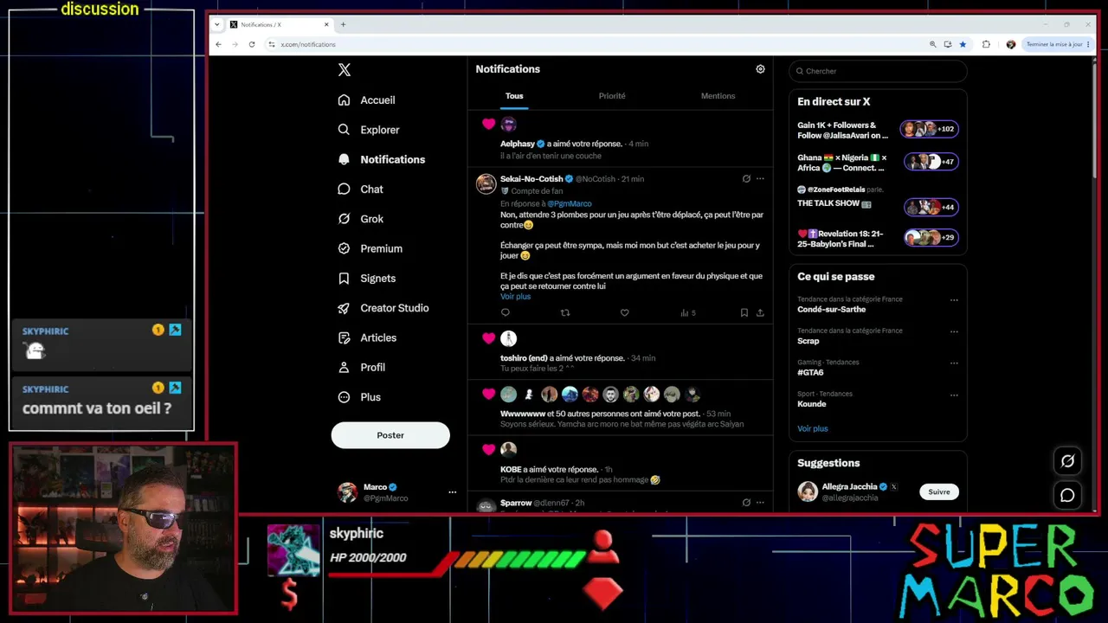This screenshot has height=623, width=1108.
Task: Click the Chercher search field
Action: pos(878,71)
